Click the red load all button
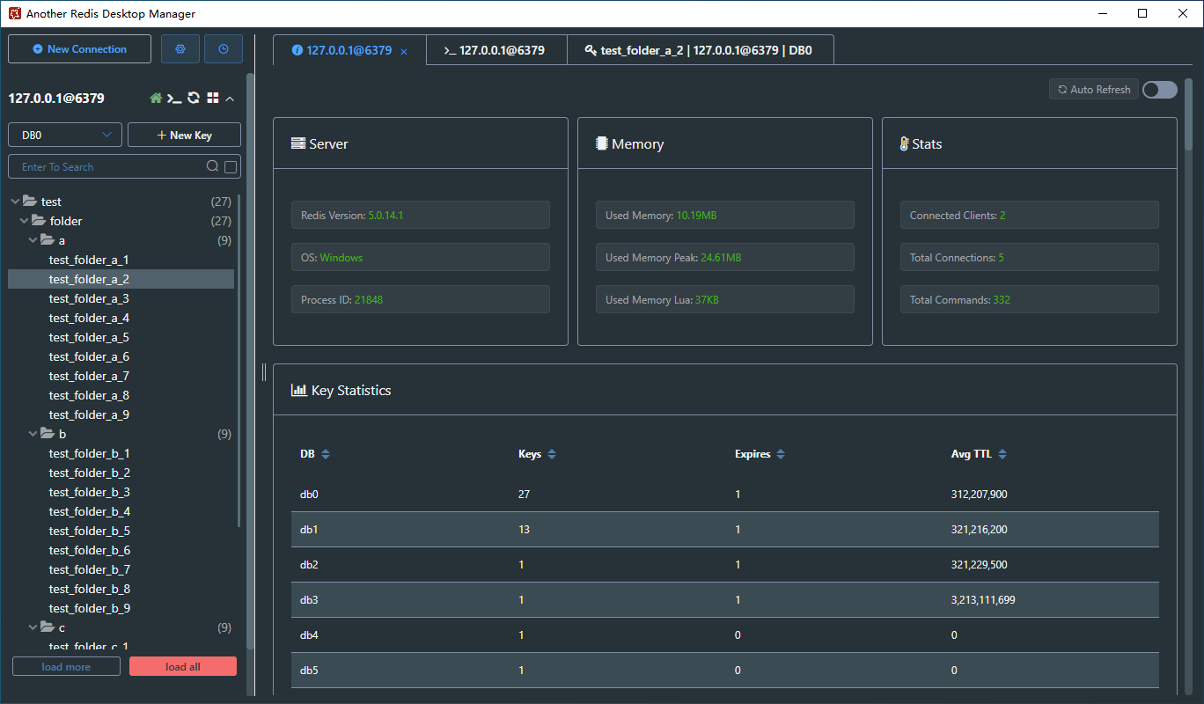The width and height of the screenshot is (1204, 704). [183, 667]
